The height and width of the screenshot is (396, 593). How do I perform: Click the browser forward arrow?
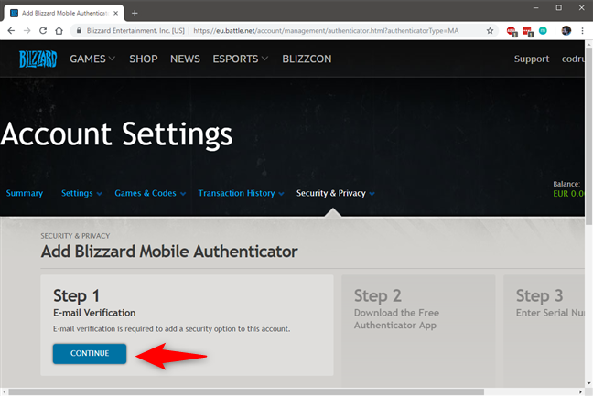27,30
